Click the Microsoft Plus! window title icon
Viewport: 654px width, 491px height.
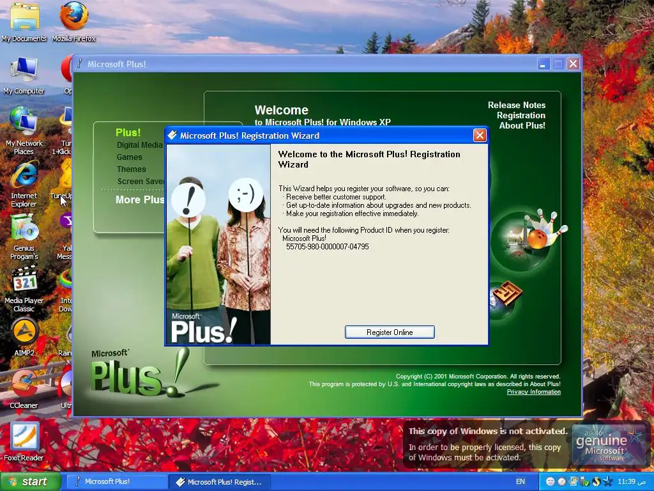[80, 64]
